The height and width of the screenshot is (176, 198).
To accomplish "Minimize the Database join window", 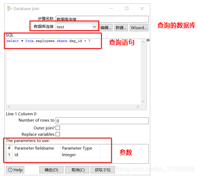I will (x=111, y=9).
